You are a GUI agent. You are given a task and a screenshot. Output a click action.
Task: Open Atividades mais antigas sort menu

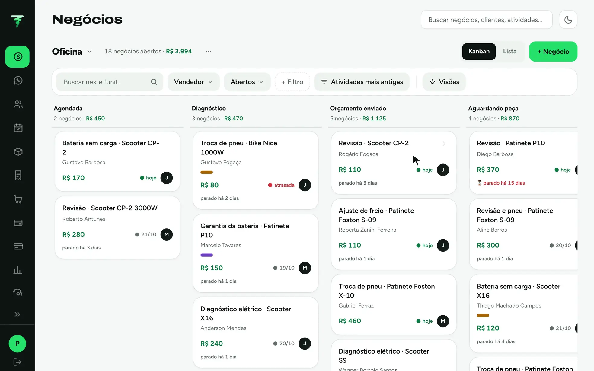[x=362, y=82]
